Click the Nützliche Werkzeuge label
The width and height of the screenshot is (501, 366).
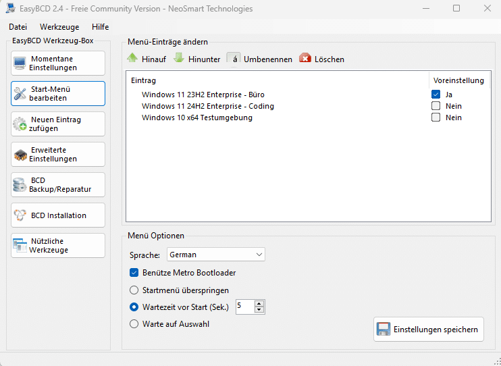coord(49,246)
